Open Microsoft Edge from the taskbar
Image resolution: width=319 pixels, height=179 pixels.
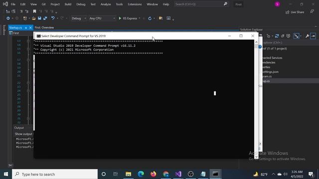tap(141, 174)
